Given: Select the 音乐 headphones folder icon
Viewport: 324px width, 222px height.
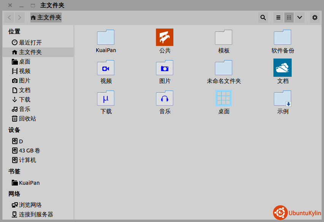Looking at the screenshot, I should (165, 98).
